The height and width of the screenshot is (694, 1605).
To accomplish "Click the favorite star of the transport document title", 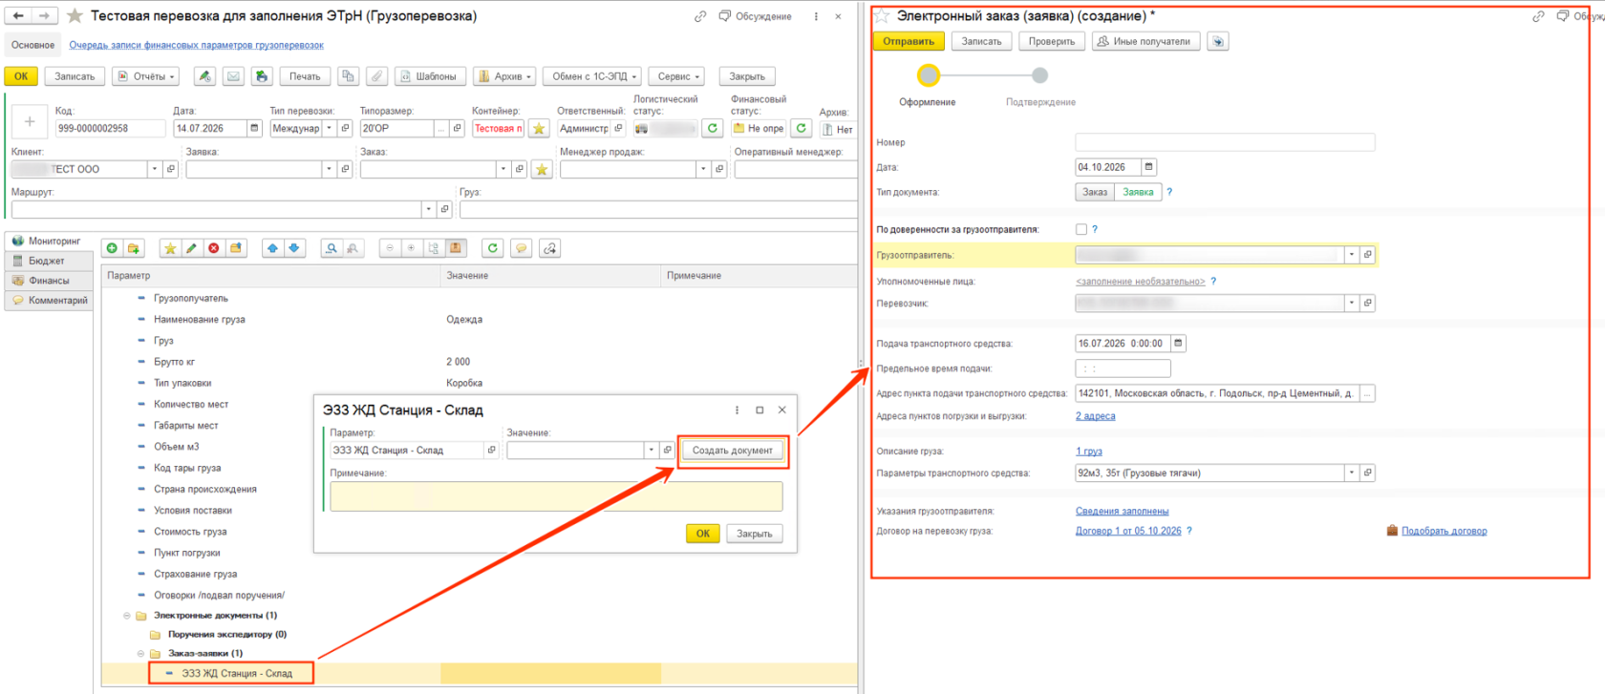I will 75,16.
